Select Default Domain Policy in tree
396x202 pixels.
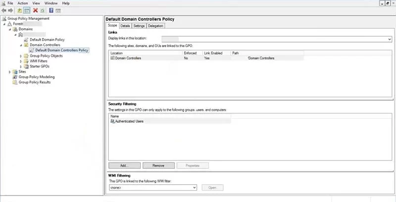click(46, 39)
